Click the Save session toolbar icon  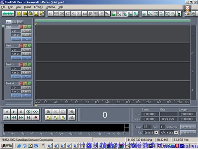(x=36, y=14)
